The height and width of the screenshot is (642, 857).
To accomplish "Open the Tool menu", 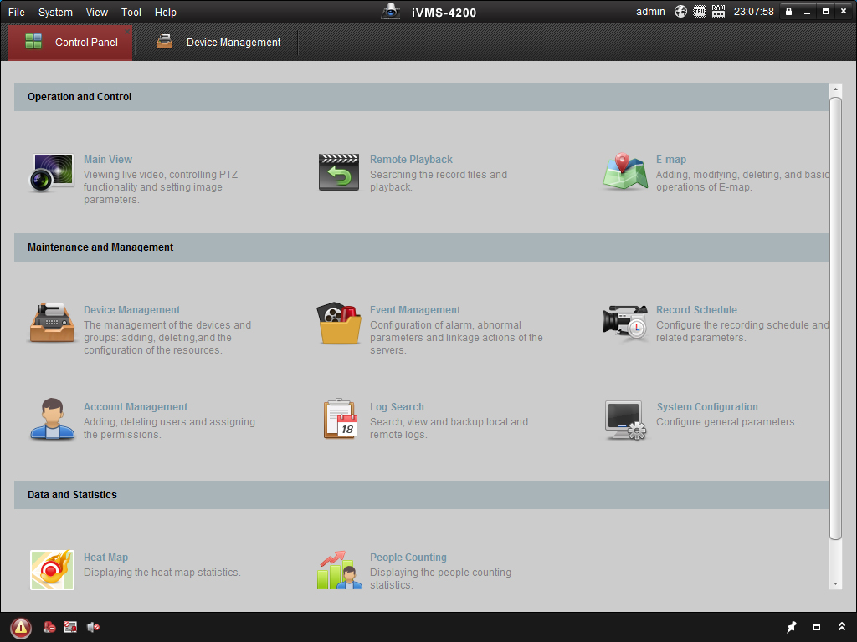I will 131,12.
